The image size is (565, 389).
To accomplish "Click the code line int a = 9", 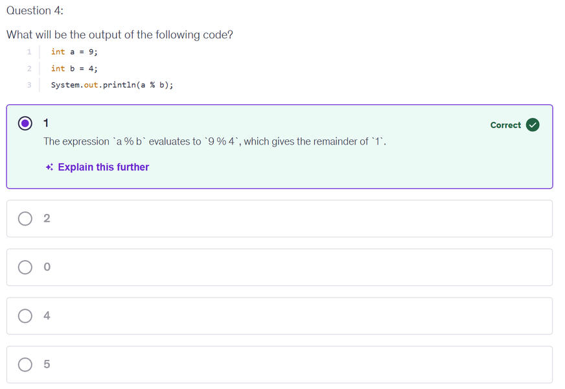I will tap(73, 52).
